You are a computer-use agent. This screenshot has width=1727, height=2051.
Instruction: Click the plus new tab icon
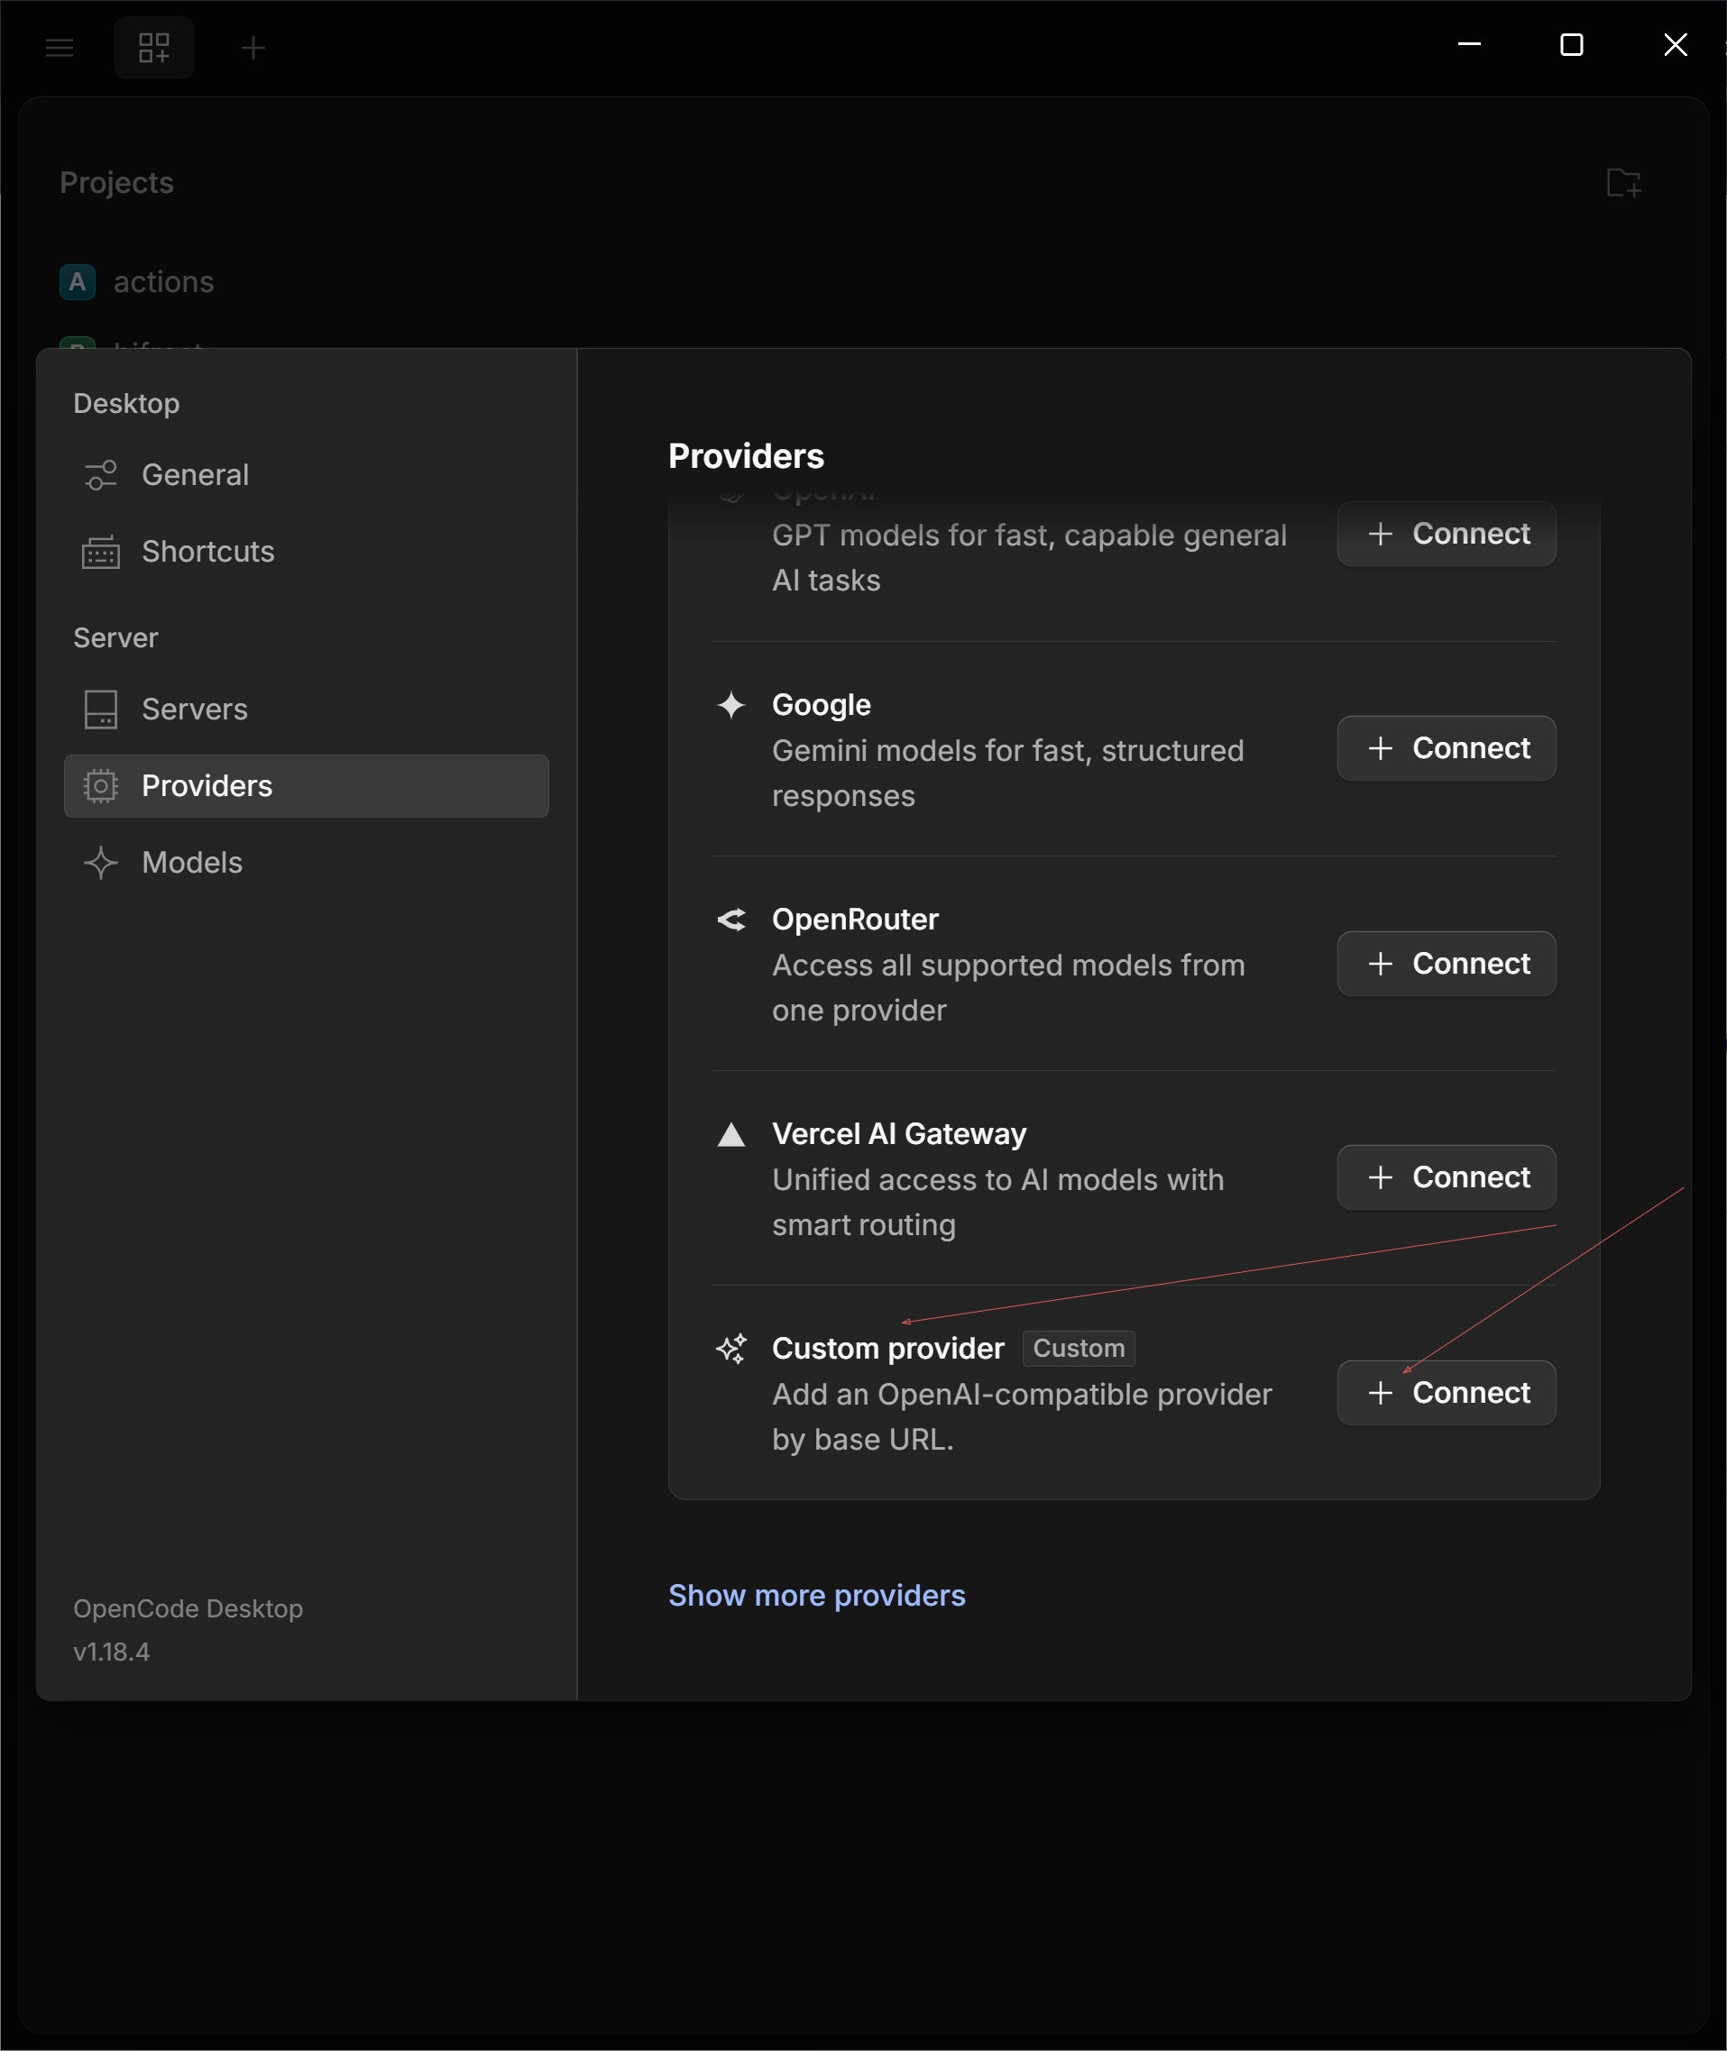coord(253,47)
